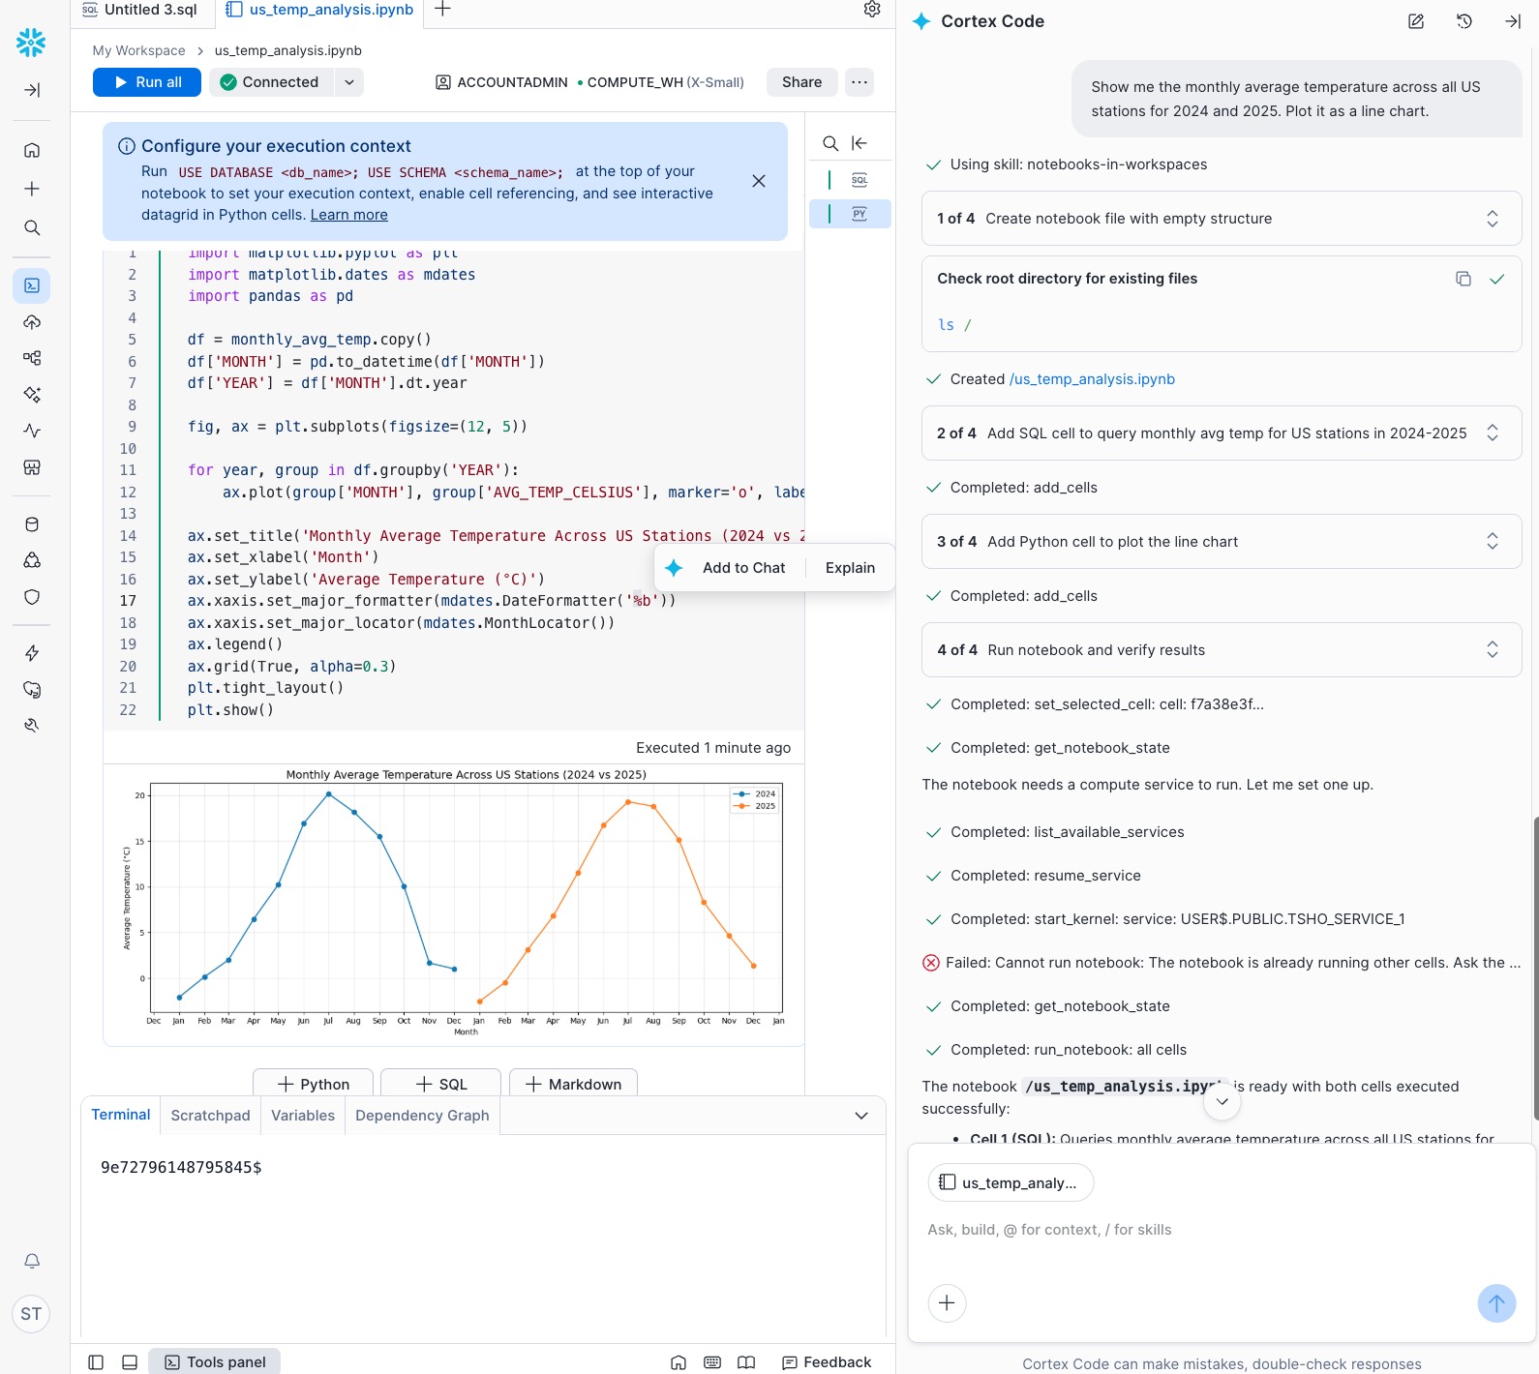Open dropdown next to Connected status

pos(349,82)
